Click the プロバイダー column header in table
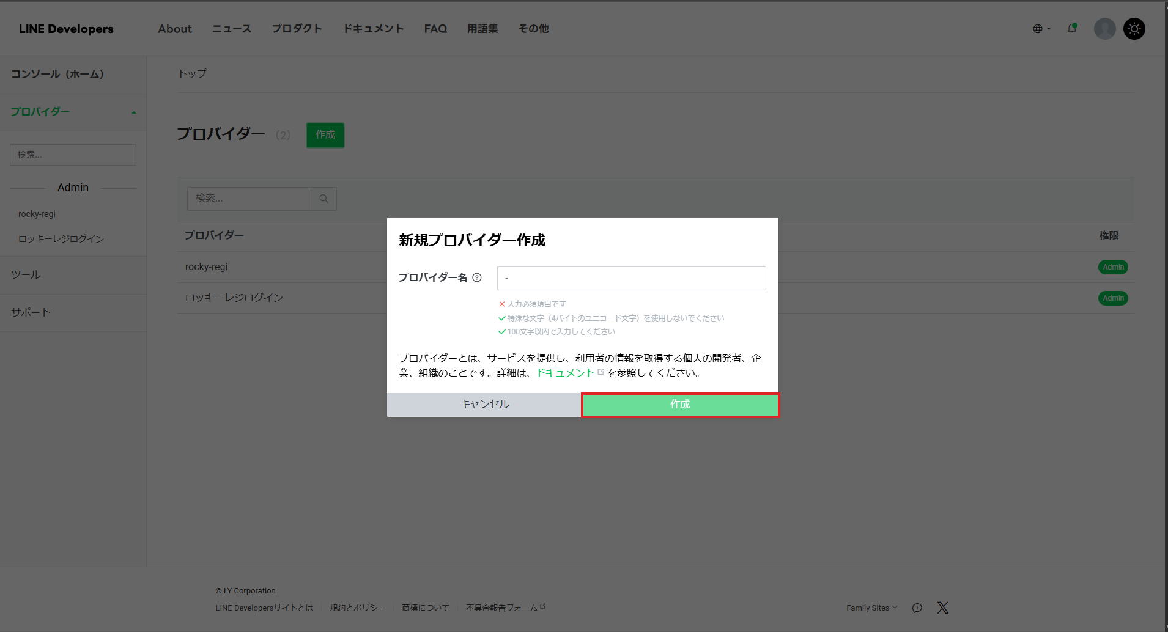The width and height of the screenshot is (1168, 632). coord(214,235)
